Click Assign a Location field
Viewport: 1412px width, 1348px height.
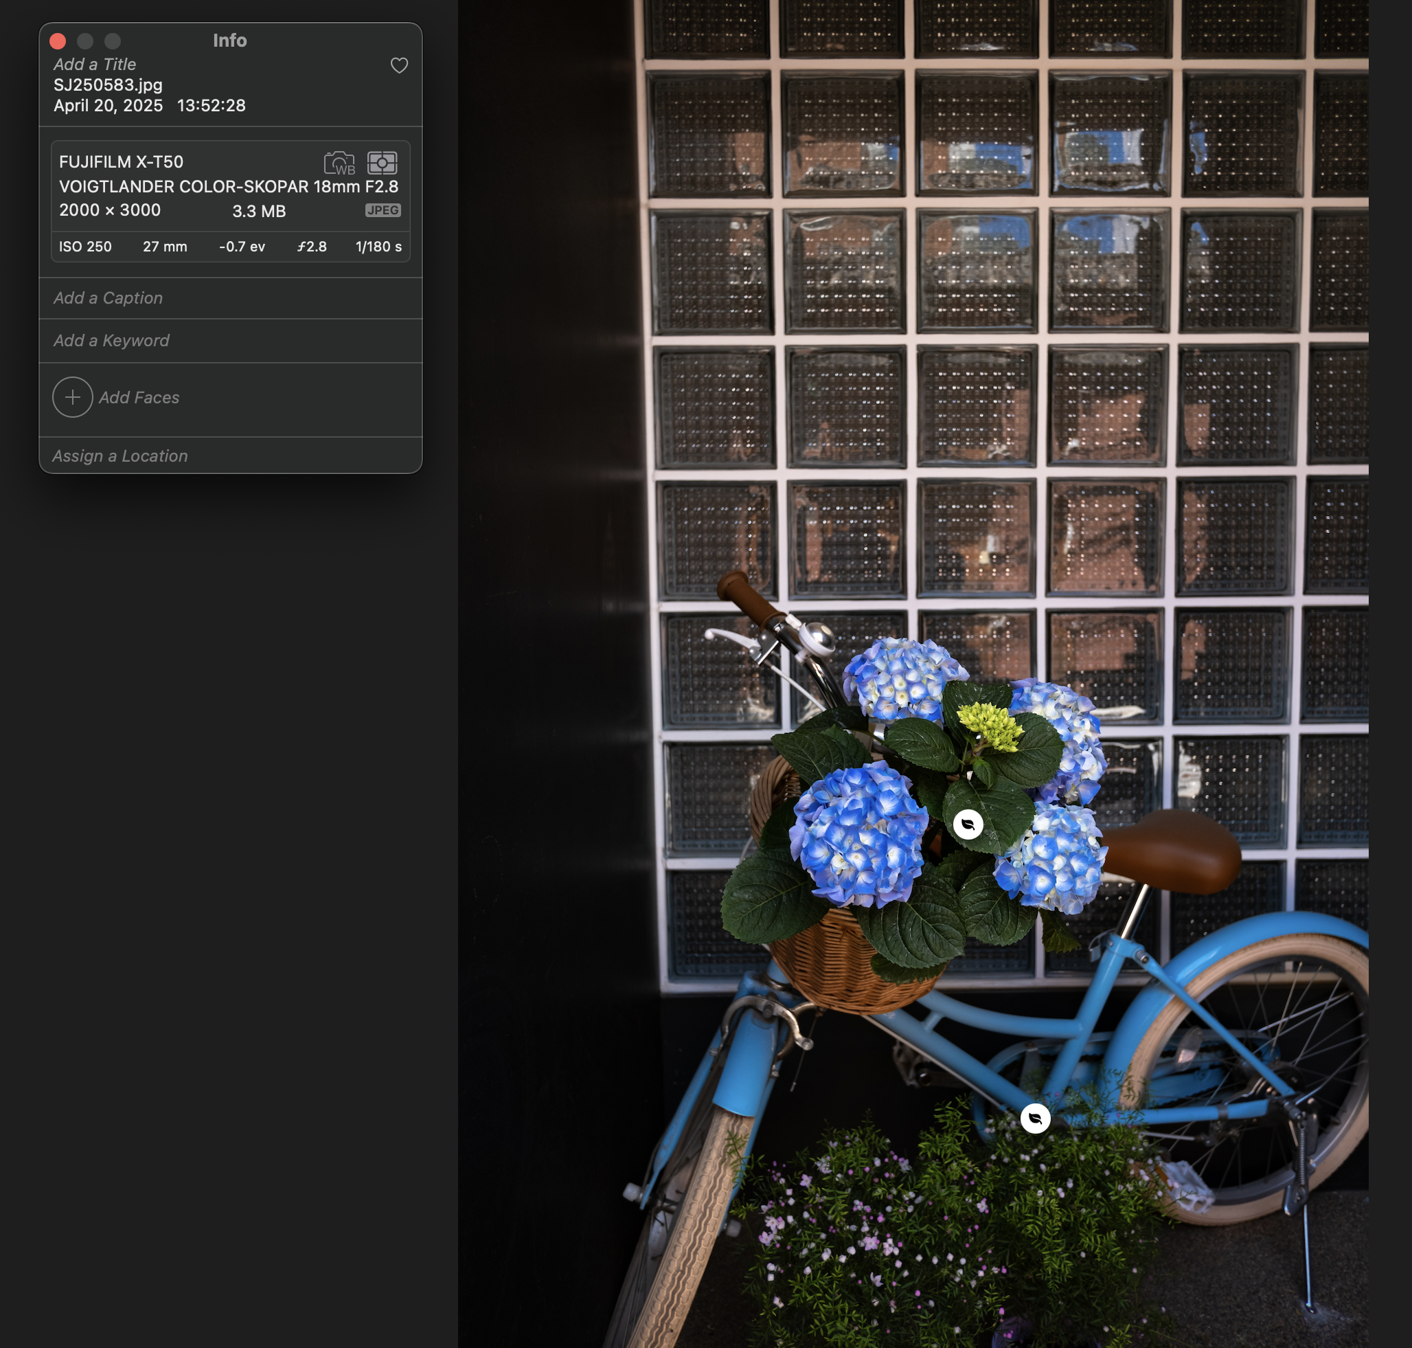pyautogui.click(x=120, y=456)
